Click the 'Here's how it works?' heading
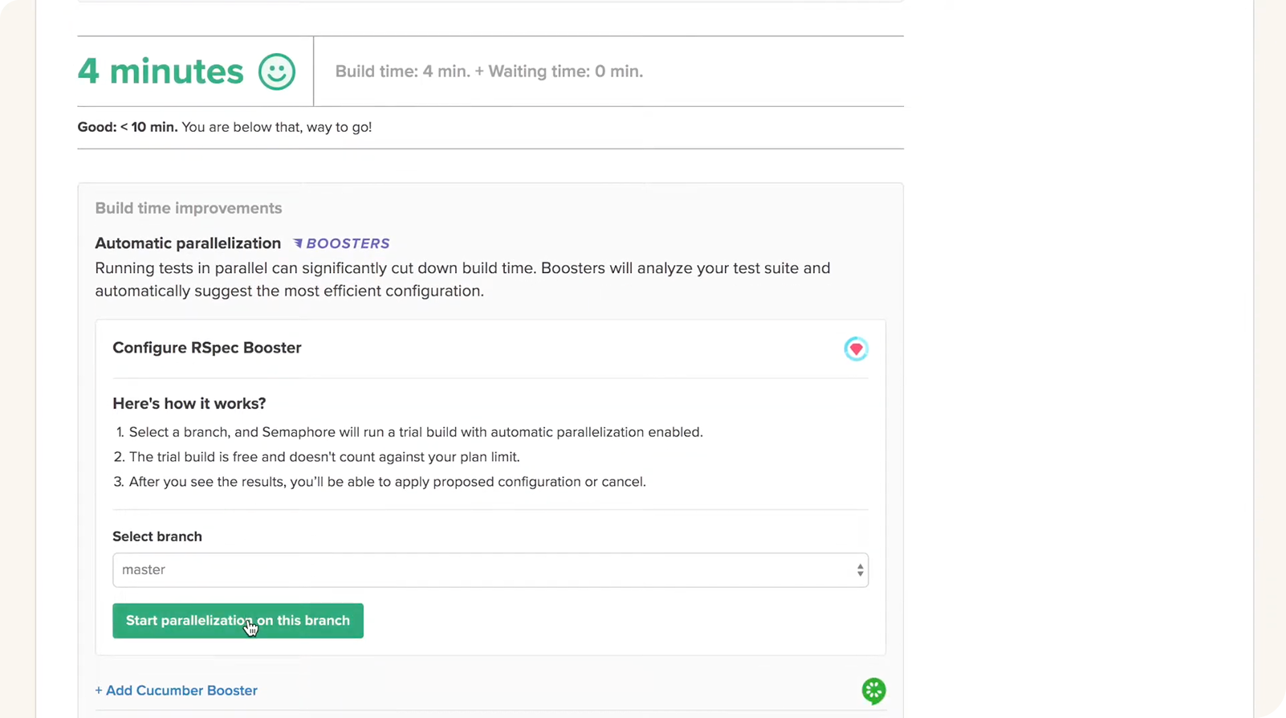This screenshot has width=1286, height=718. point(189,403)
